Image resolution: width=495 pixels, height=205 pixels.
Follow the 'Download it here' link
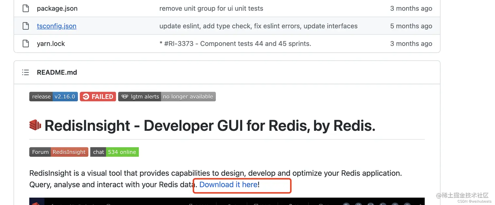click(229, 185)
